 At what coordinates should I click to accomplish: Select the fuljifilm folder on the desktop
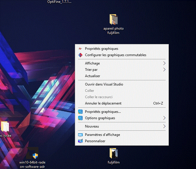[x=114, y=153]
